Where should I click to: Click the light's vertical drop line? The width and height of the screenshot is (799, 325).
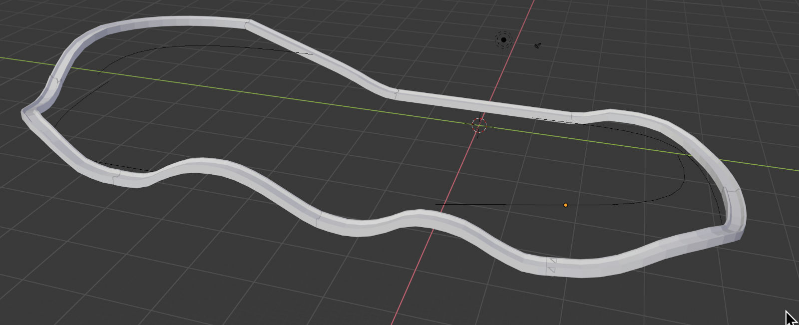(x=502, y=57)
